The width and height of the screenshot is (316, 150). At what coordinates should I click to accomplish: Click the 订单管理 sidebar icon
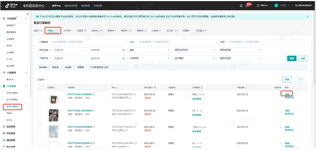tap(4, 86)
